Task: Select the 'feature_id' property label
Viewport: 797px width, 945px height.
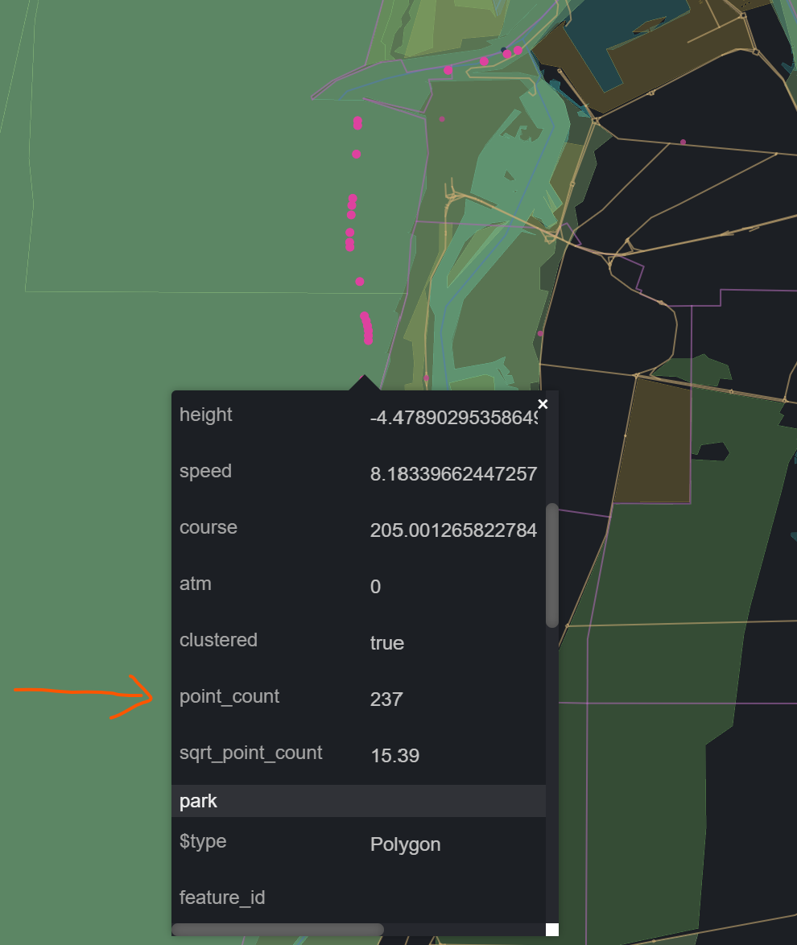Action: click(x=222, y=898)
